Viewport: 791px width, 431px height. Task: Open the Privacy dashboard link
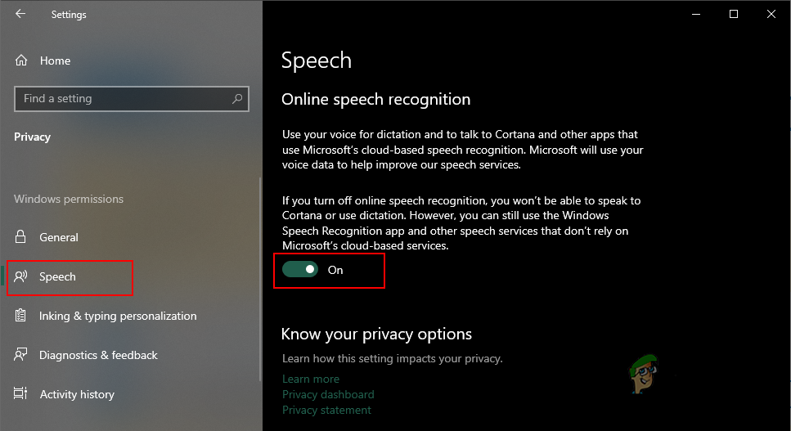(x=328, y=394)
